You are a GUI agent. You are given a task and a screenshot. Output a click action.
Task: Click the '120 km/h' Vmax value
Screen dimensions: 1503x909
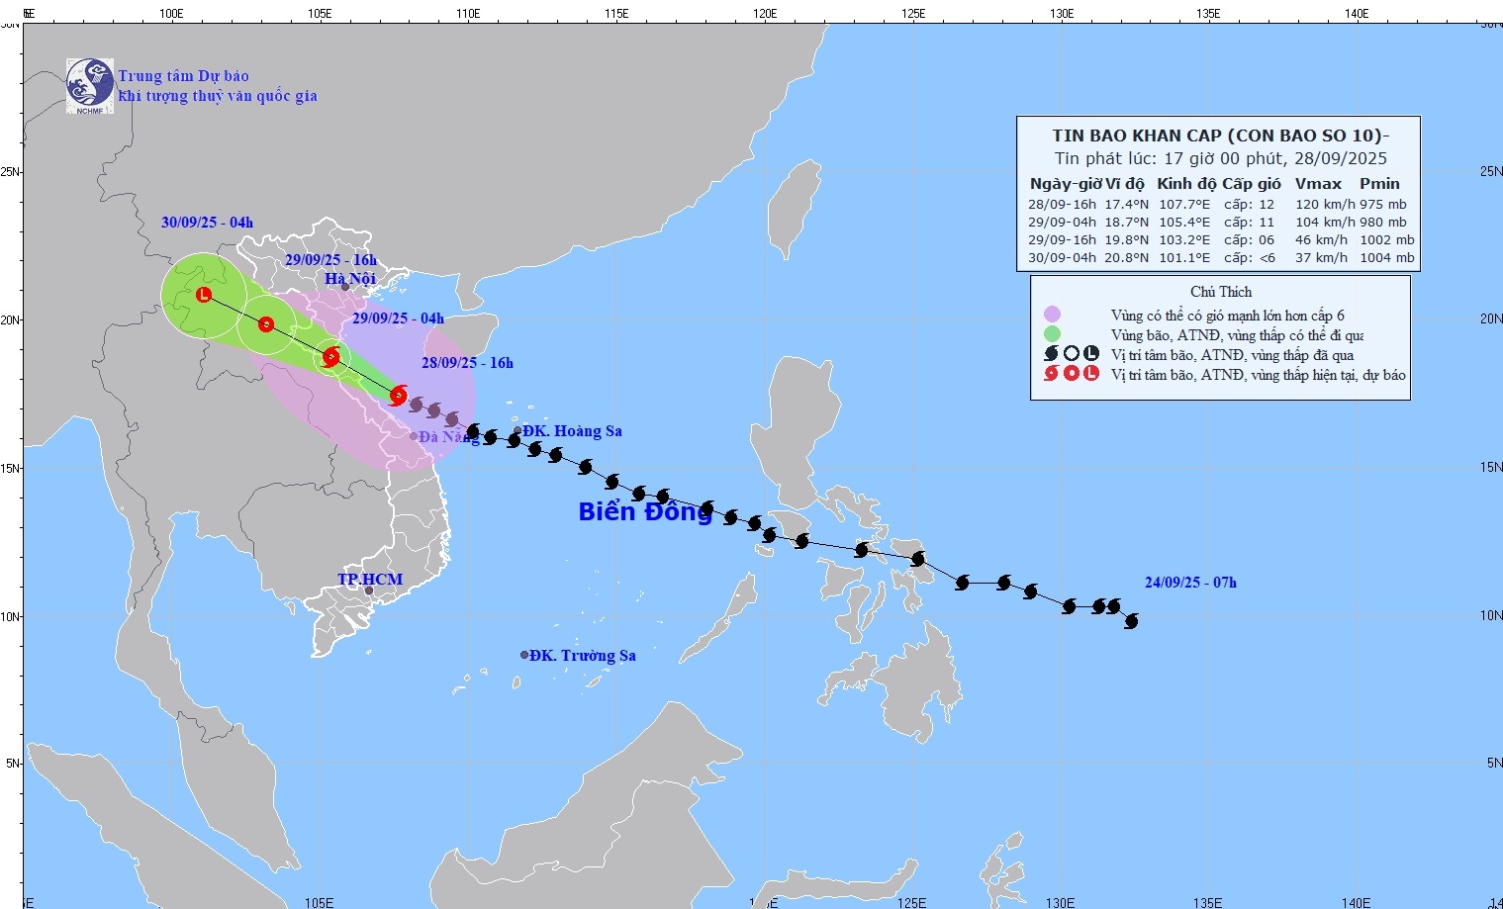click(x=1325, y=205)
